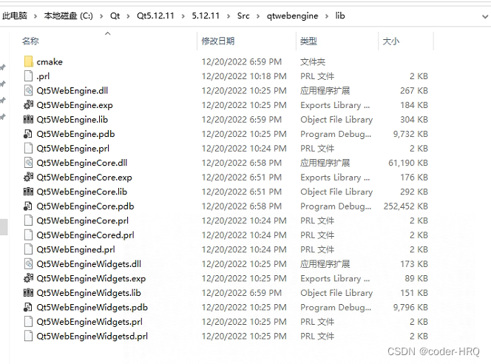
Task: Click the Qt5WebEngineWidgets.lib library icon
Action: (x=29, y=292)
